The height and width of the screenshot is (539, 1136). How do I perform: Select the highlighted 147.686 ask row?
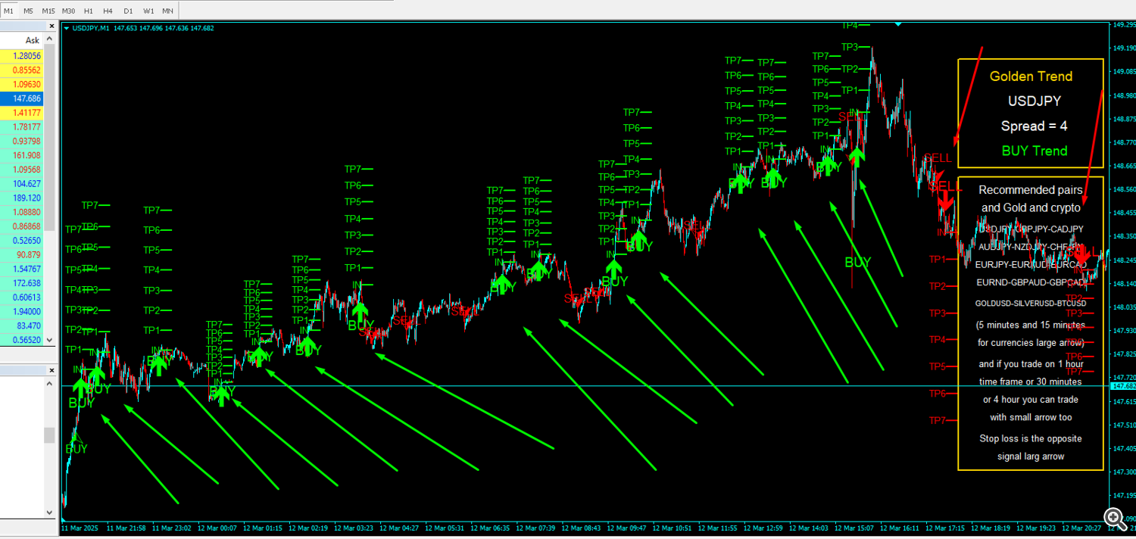(x=22, y=98)
